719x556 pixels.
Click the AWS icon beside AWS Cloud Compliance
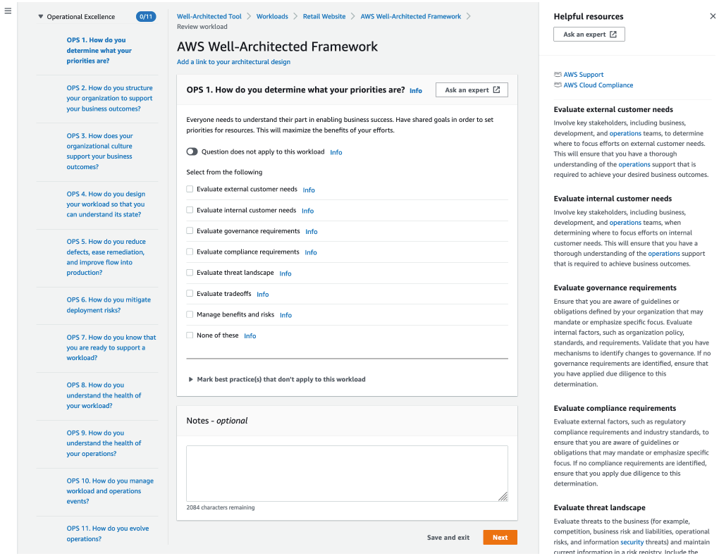point(556,84)
